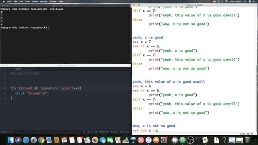Open the Trash in the Dock
This screenshot has height=145, width=258.
247,140
